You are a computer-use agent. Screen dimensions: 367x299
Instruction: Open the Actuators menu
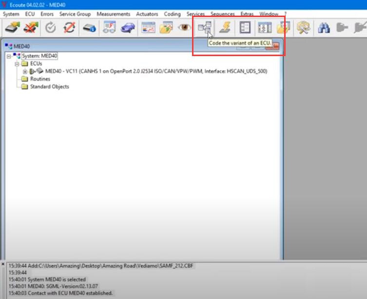(147, 14)
